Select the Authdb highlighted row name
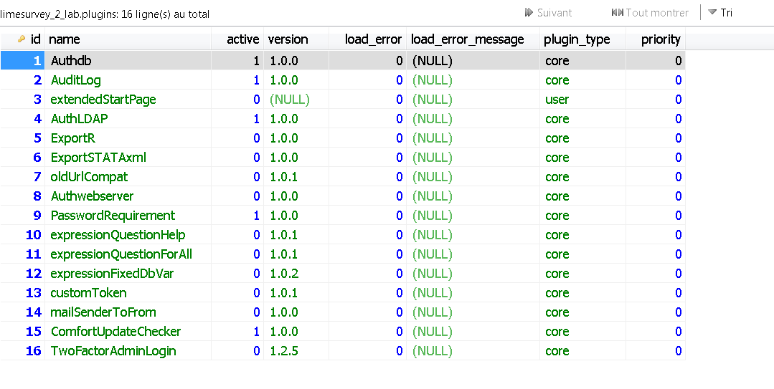774x389 pixels. tap(71, 61)
